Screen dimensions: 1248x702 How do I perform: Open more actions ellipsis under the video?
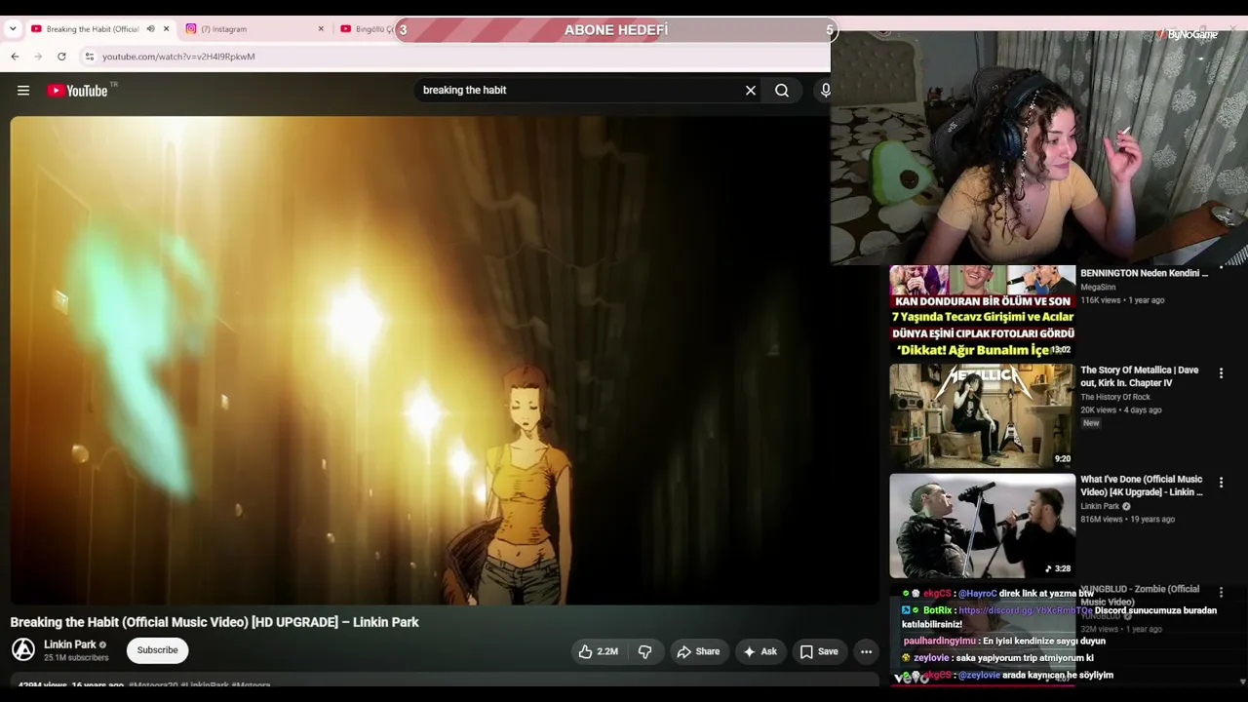pos(866,651)
